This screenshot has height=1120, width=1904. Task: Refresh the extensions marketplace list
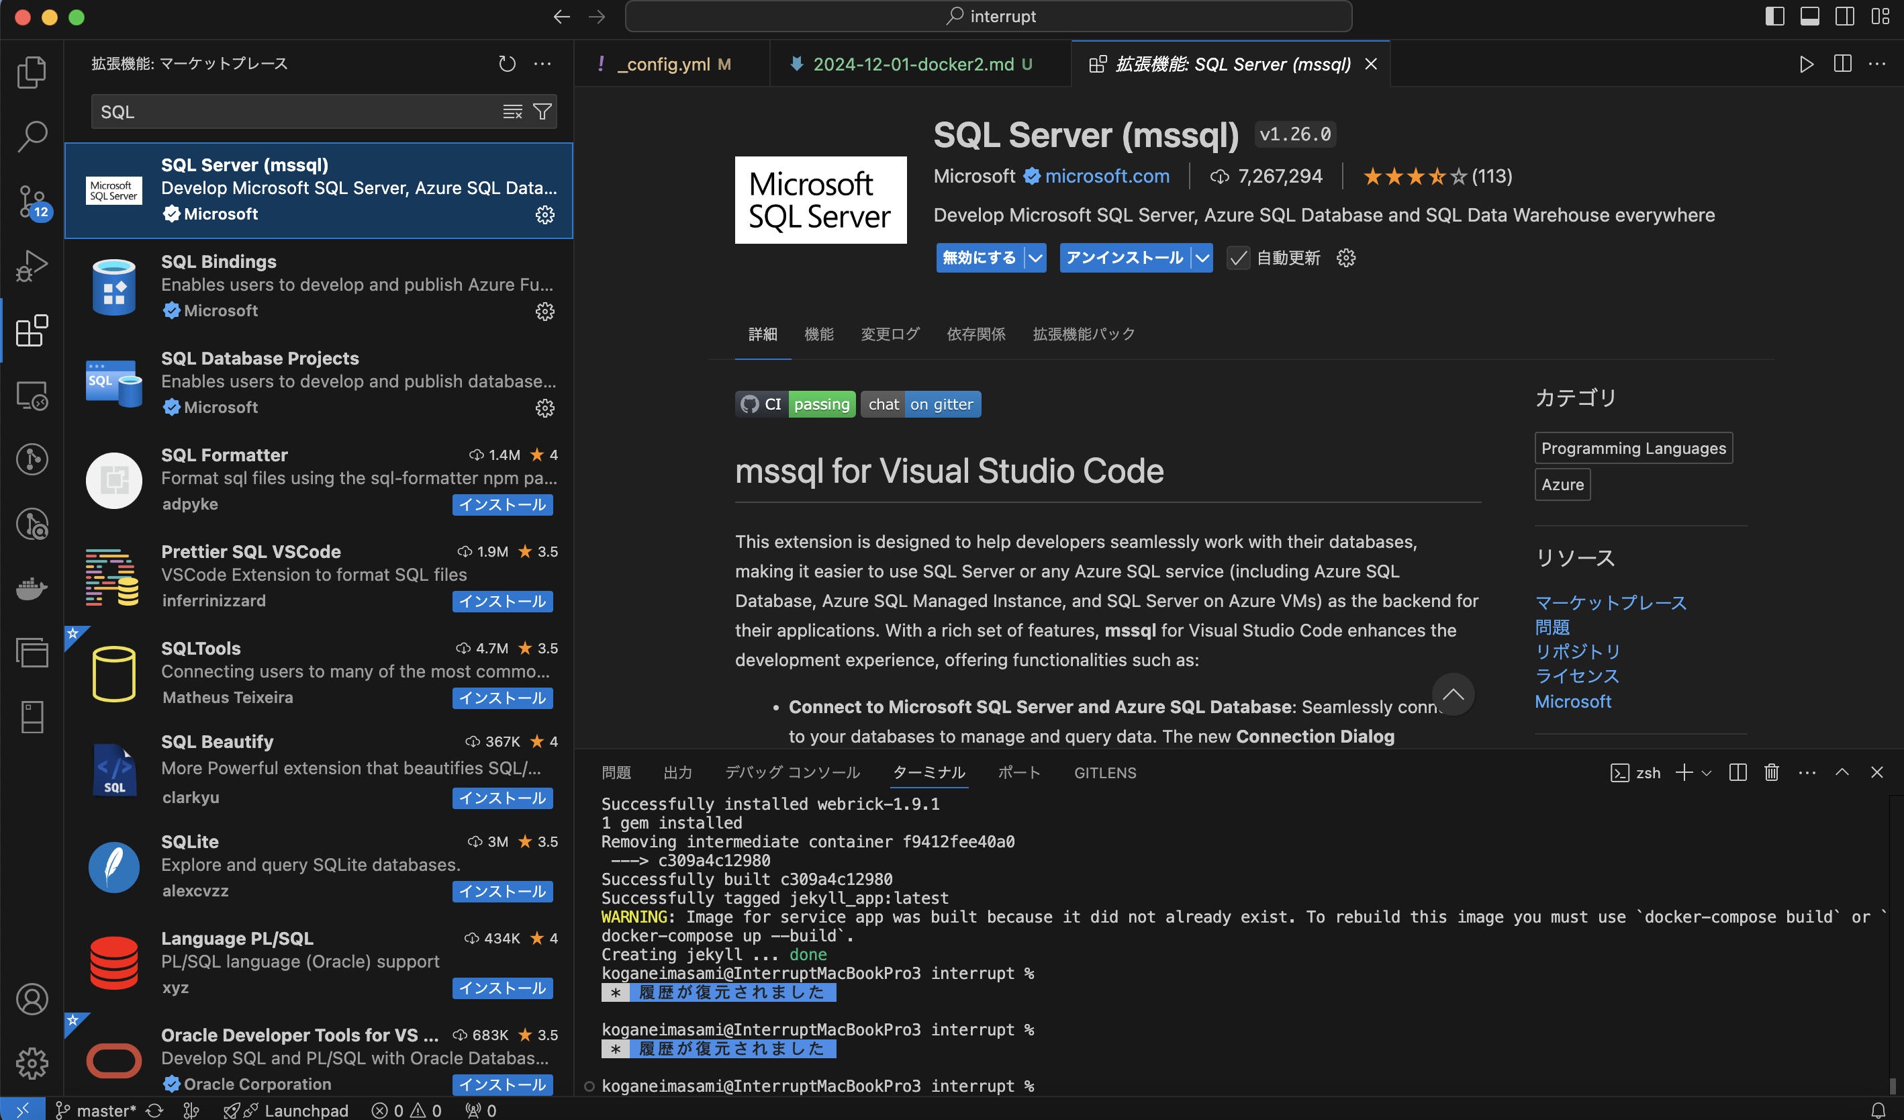pos(507,64)
